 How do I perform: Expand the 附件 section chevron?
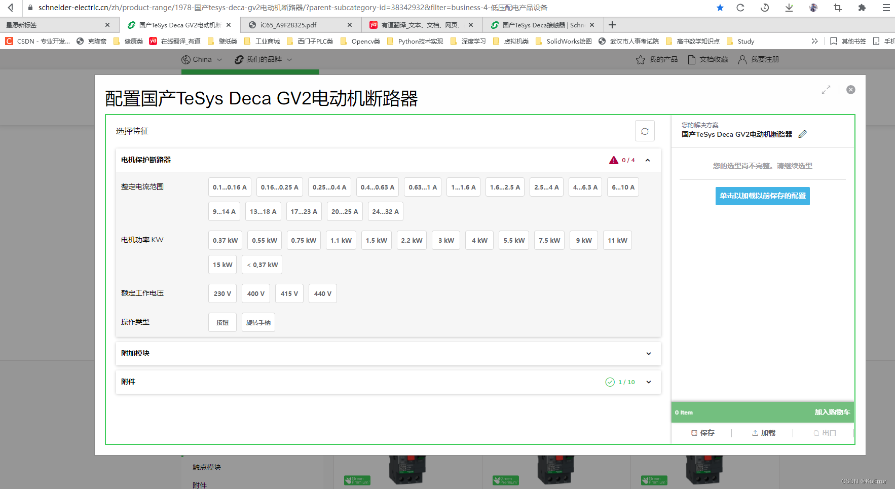tap(649, 382)
